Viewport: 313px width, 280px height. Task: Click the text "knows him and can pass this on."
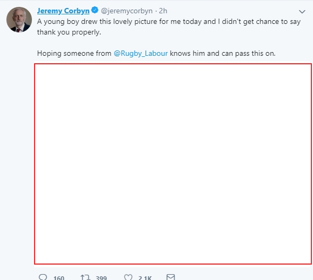pyautogui.click(x=223, y=54)
